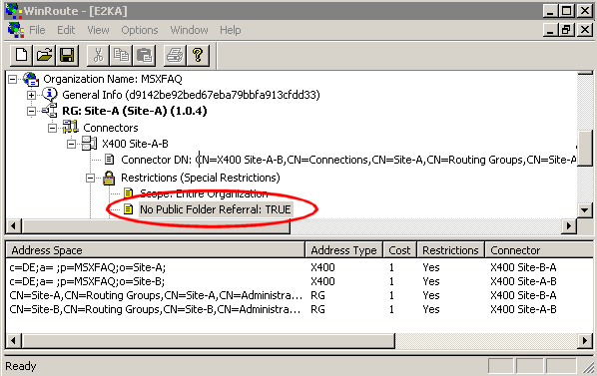The height and width of the screenshot is (376, 597).
Task: Click the Copy toolbar icon
Action: point(121,55)
